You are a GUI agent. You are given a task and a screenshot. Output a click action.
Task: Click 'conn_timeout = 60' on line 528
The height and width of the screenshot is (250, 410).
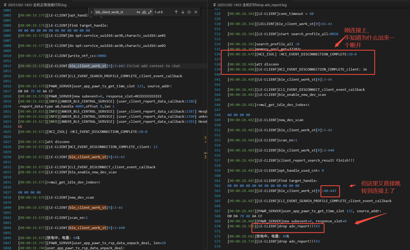tap(296, 14)
